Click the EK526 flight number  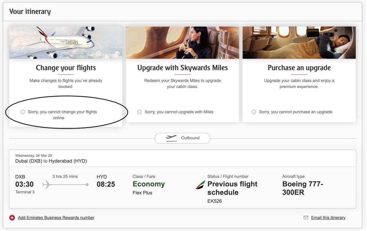(214, 201)
